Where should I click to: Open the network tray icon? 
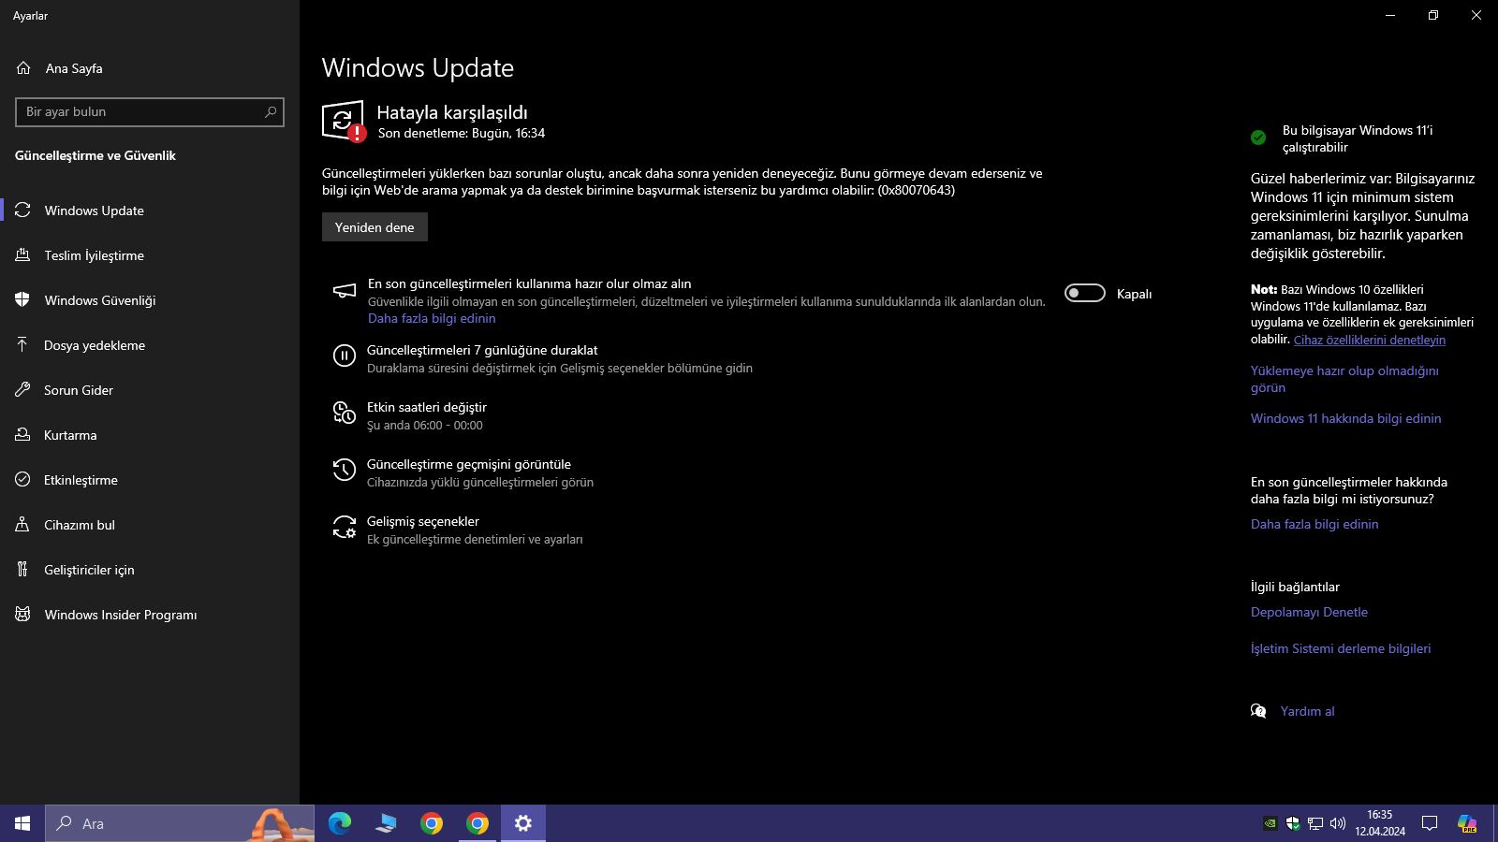(1315, 823)
